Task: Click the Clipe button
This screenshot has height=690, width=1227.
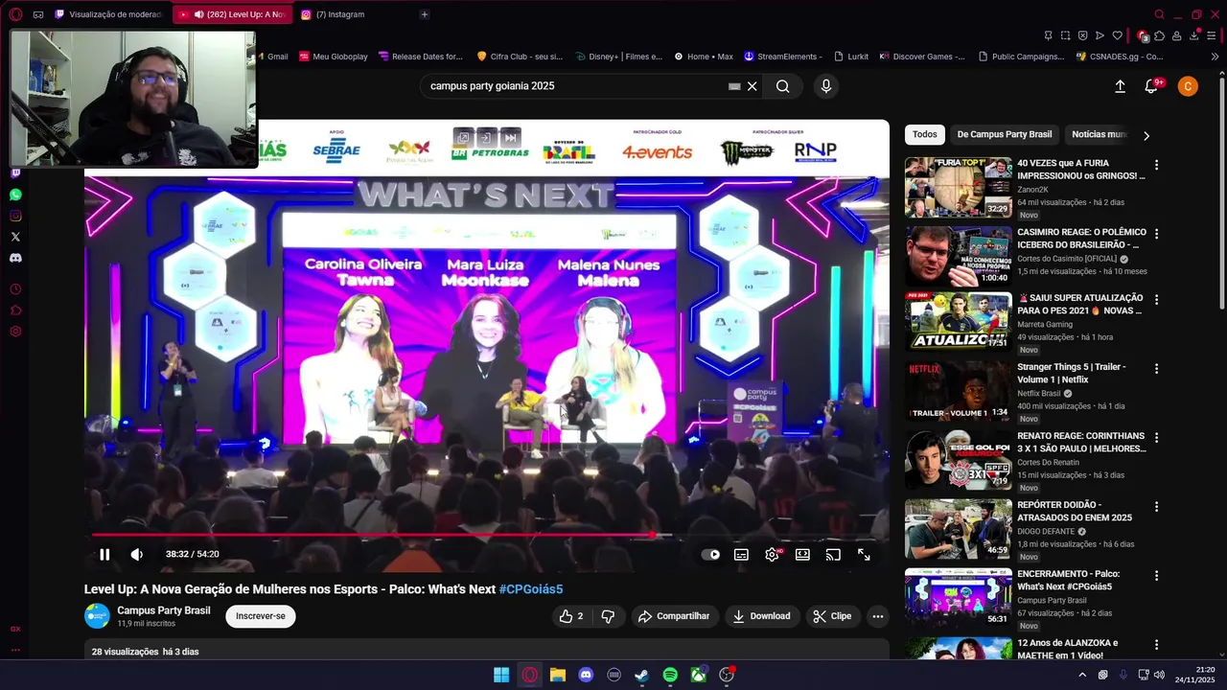Action: tap(832, 616)
